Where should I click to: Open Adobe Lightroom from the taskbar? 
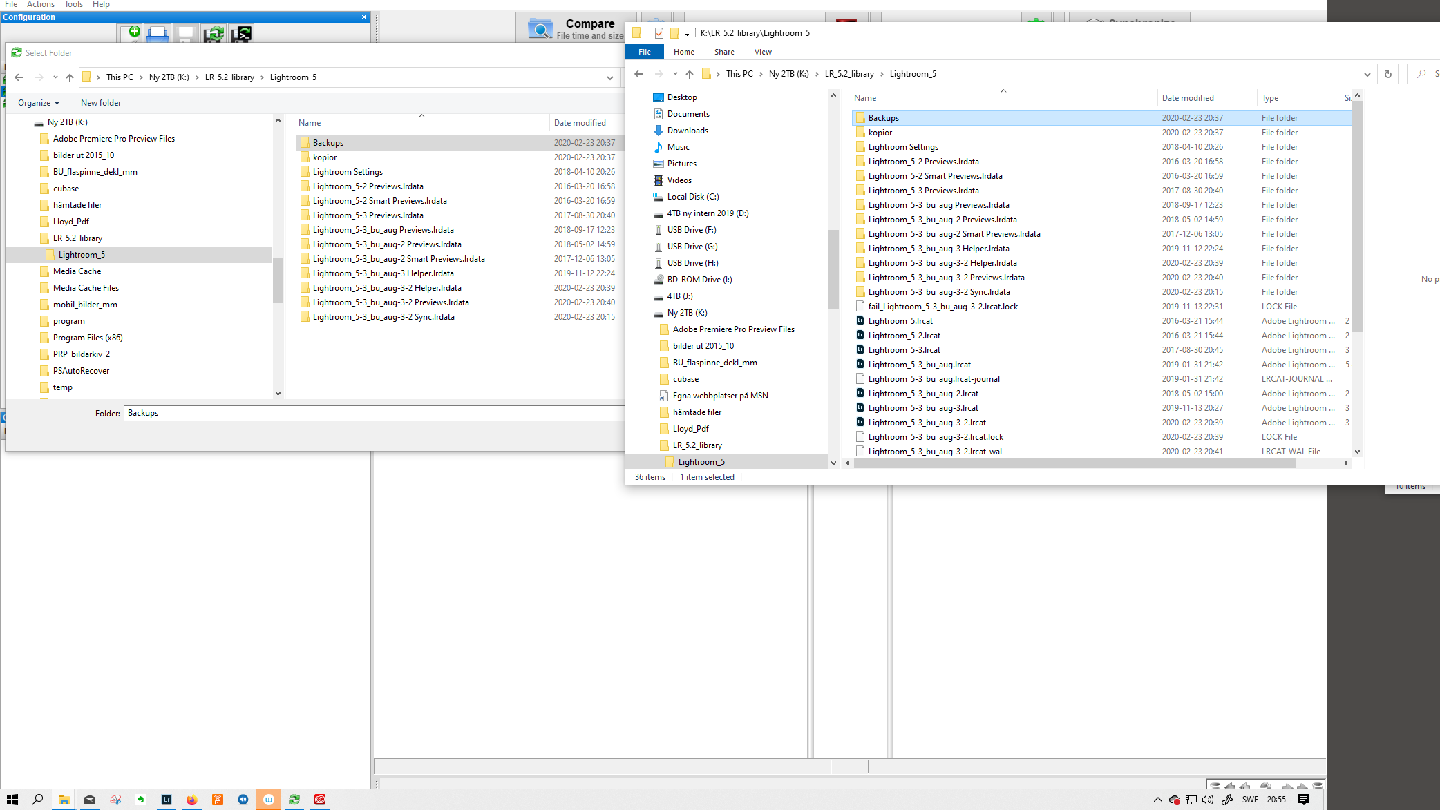click(x=167, y=800)
